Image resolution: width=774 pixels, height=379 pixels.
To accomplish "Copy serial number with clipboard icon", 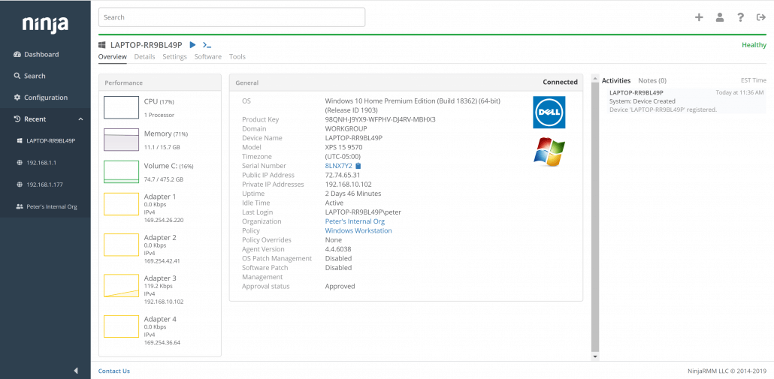I will 358,166.
